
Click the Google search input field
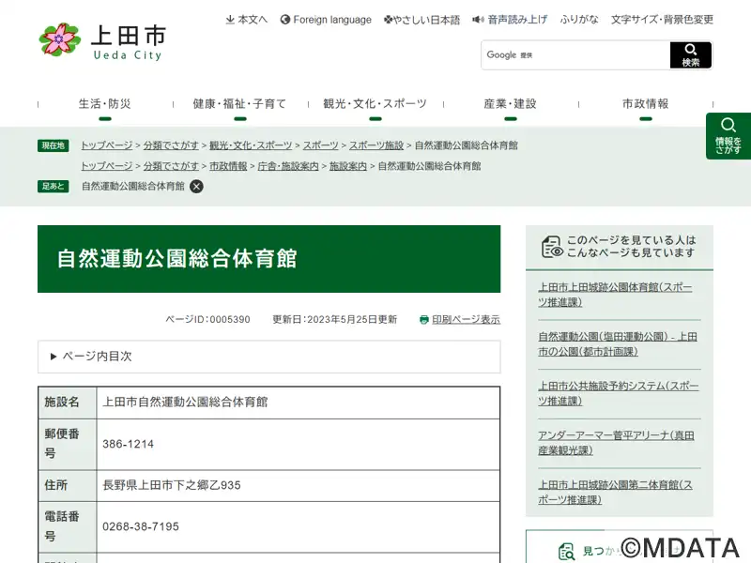click(575, 55)
